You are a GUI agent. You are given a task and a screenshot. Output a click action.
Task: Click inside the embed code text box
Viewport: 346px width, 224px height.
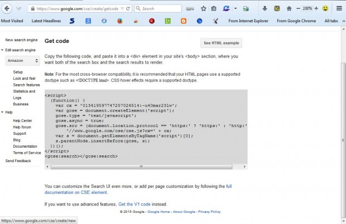pyautogui.click(x=146, y=126)
